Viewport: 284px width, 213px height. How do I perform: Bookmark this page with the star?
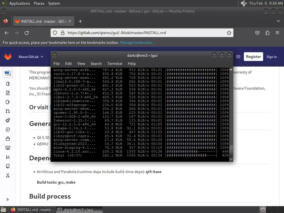coord(229,33)
